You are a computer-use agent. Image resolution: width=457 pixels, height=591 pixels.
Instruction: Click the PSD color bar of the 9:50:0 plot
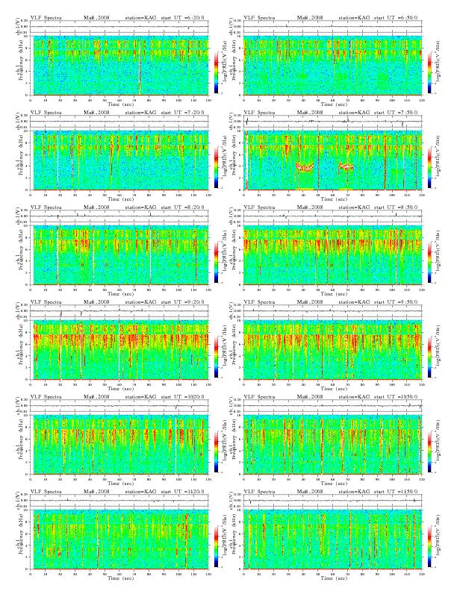[x=430, y=357]
